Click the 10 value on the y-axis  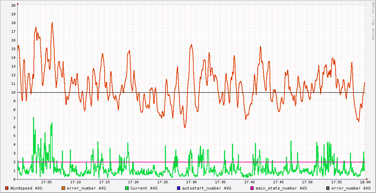tap(13, 93)
